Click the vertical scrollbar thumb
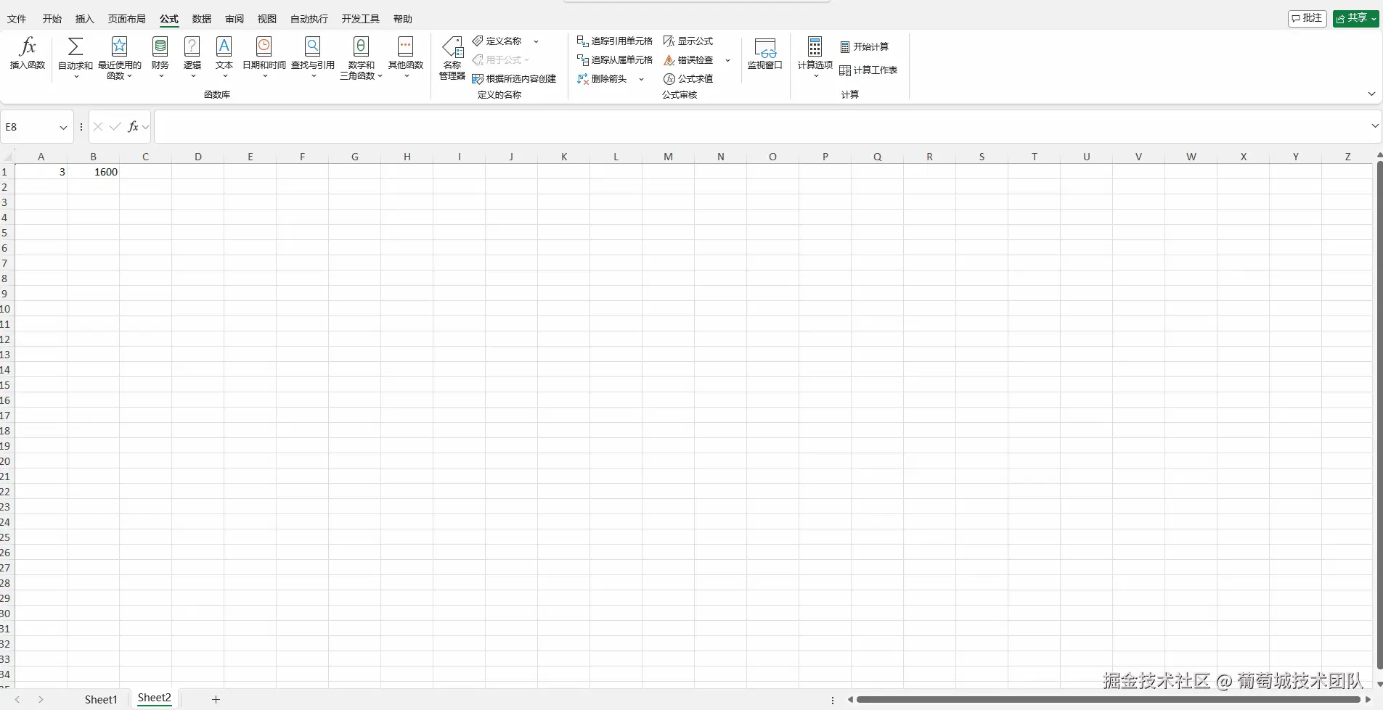This screenshot has height=710, width=1383. [1379, 415]
